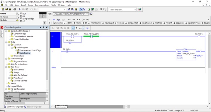Toggle the tag name display icon in editor toolbar
The height and width of the screenshot is (112, 211).
[x=73, y=28]
